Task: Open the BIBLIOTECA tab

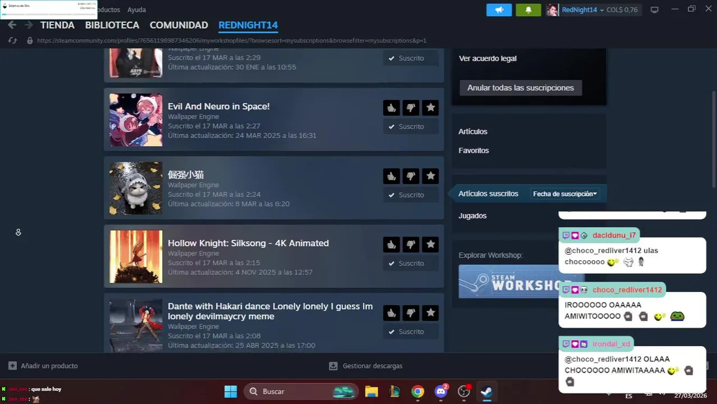Action: pyautogui.click(x=112, y=25)
